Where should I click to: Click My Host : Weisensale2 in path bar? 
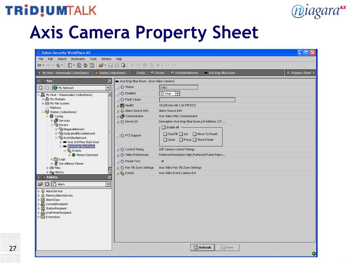63,73
